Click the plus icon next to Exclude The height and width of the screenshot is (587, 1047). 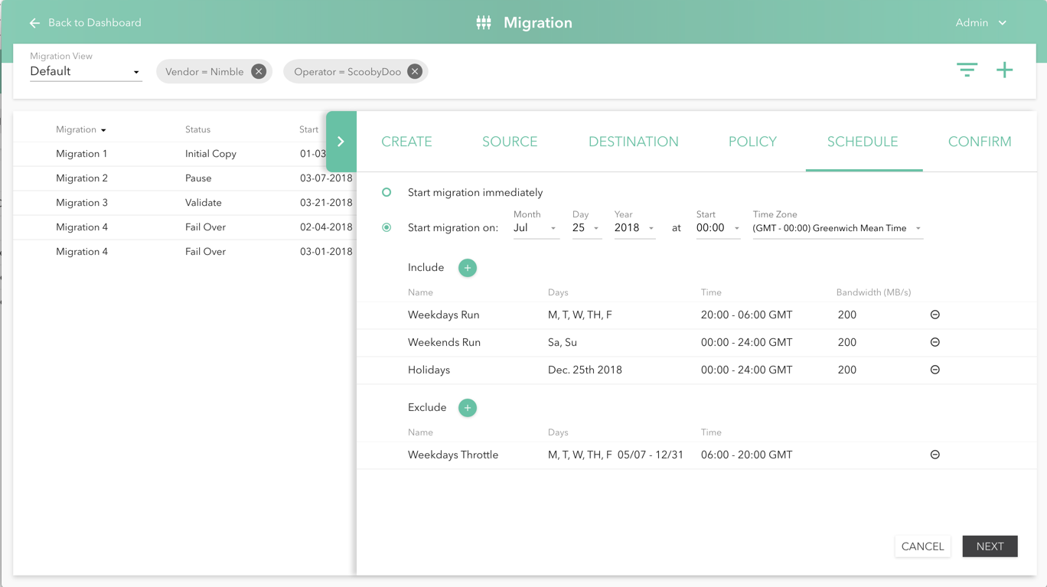(468, 407)
